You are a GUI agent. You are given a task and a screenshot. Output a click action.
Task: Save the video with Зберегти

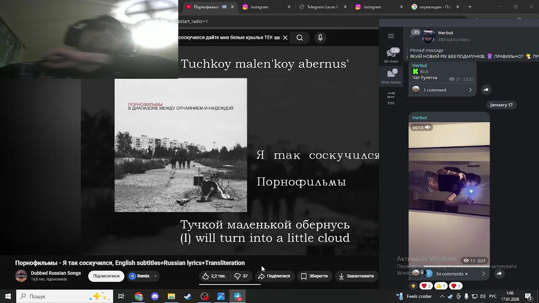(x=314, y=276)
